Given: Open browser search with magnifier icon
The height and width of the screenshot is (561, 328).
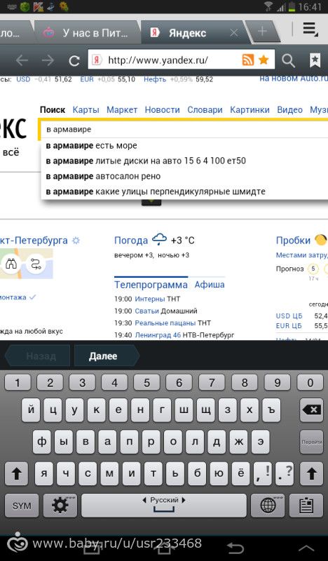Looking at the screenshot, I should [x=288, y=61].
